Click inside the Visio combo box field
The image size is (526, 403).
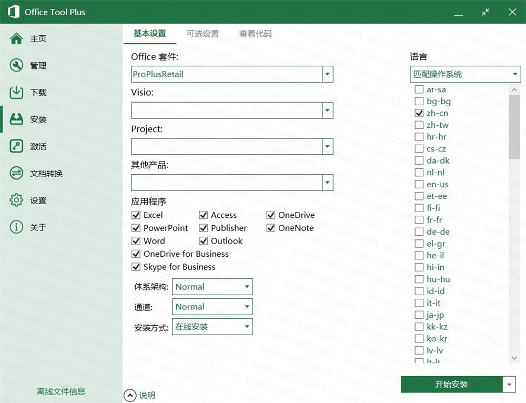point(227,110)
